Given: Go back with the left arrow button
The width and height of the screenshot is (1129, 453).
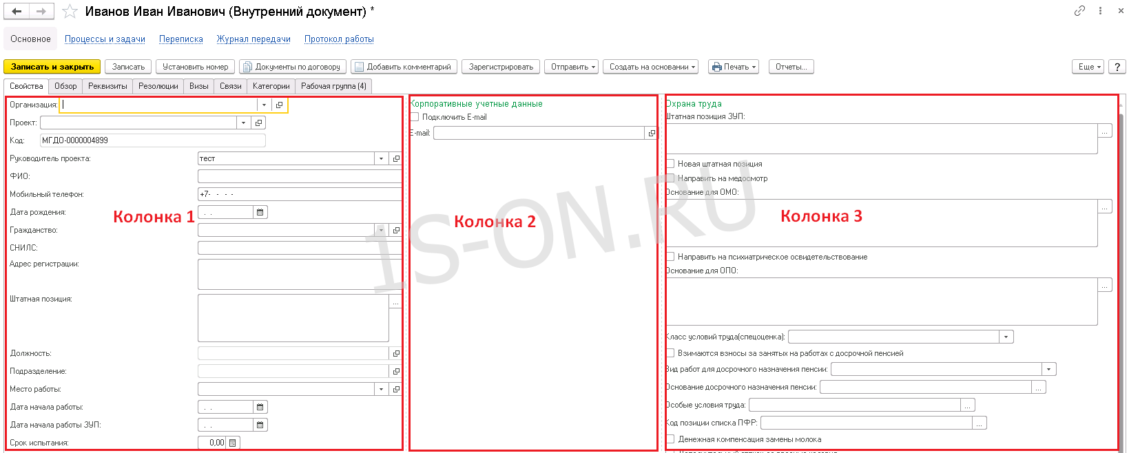Looking at the screenshot, I should tap(17, 11).
